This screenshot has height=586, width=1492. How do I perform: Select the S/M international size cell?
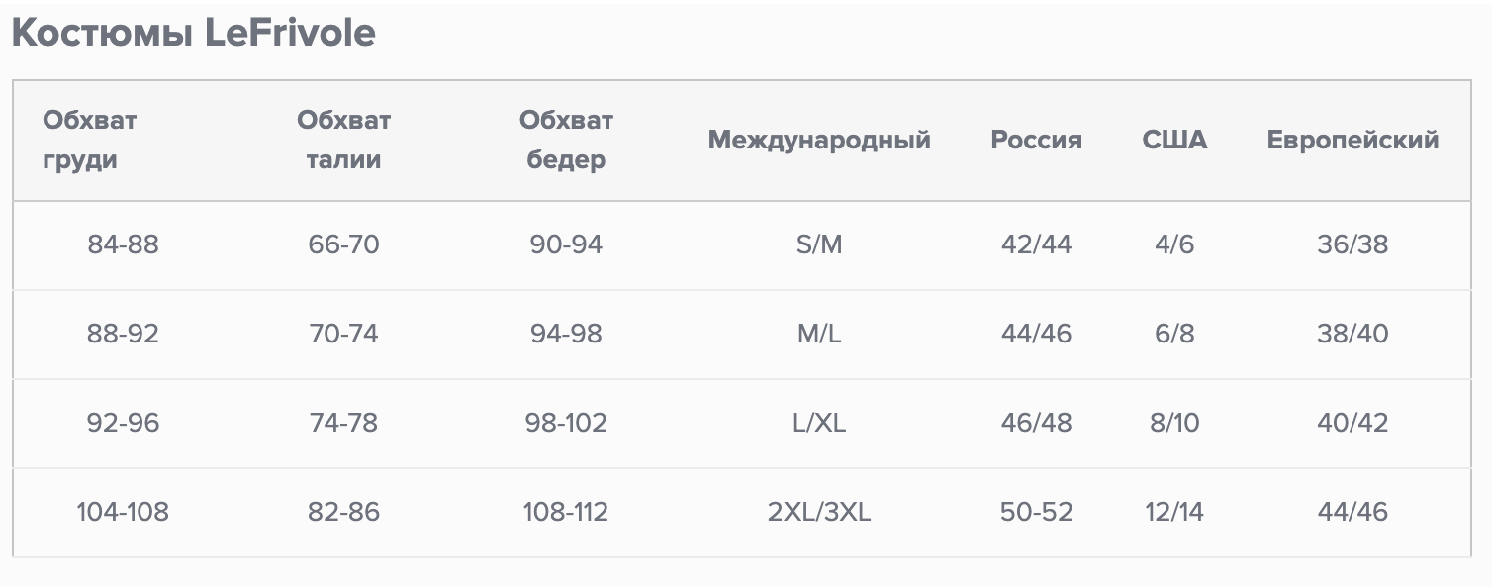click(819, 244)
